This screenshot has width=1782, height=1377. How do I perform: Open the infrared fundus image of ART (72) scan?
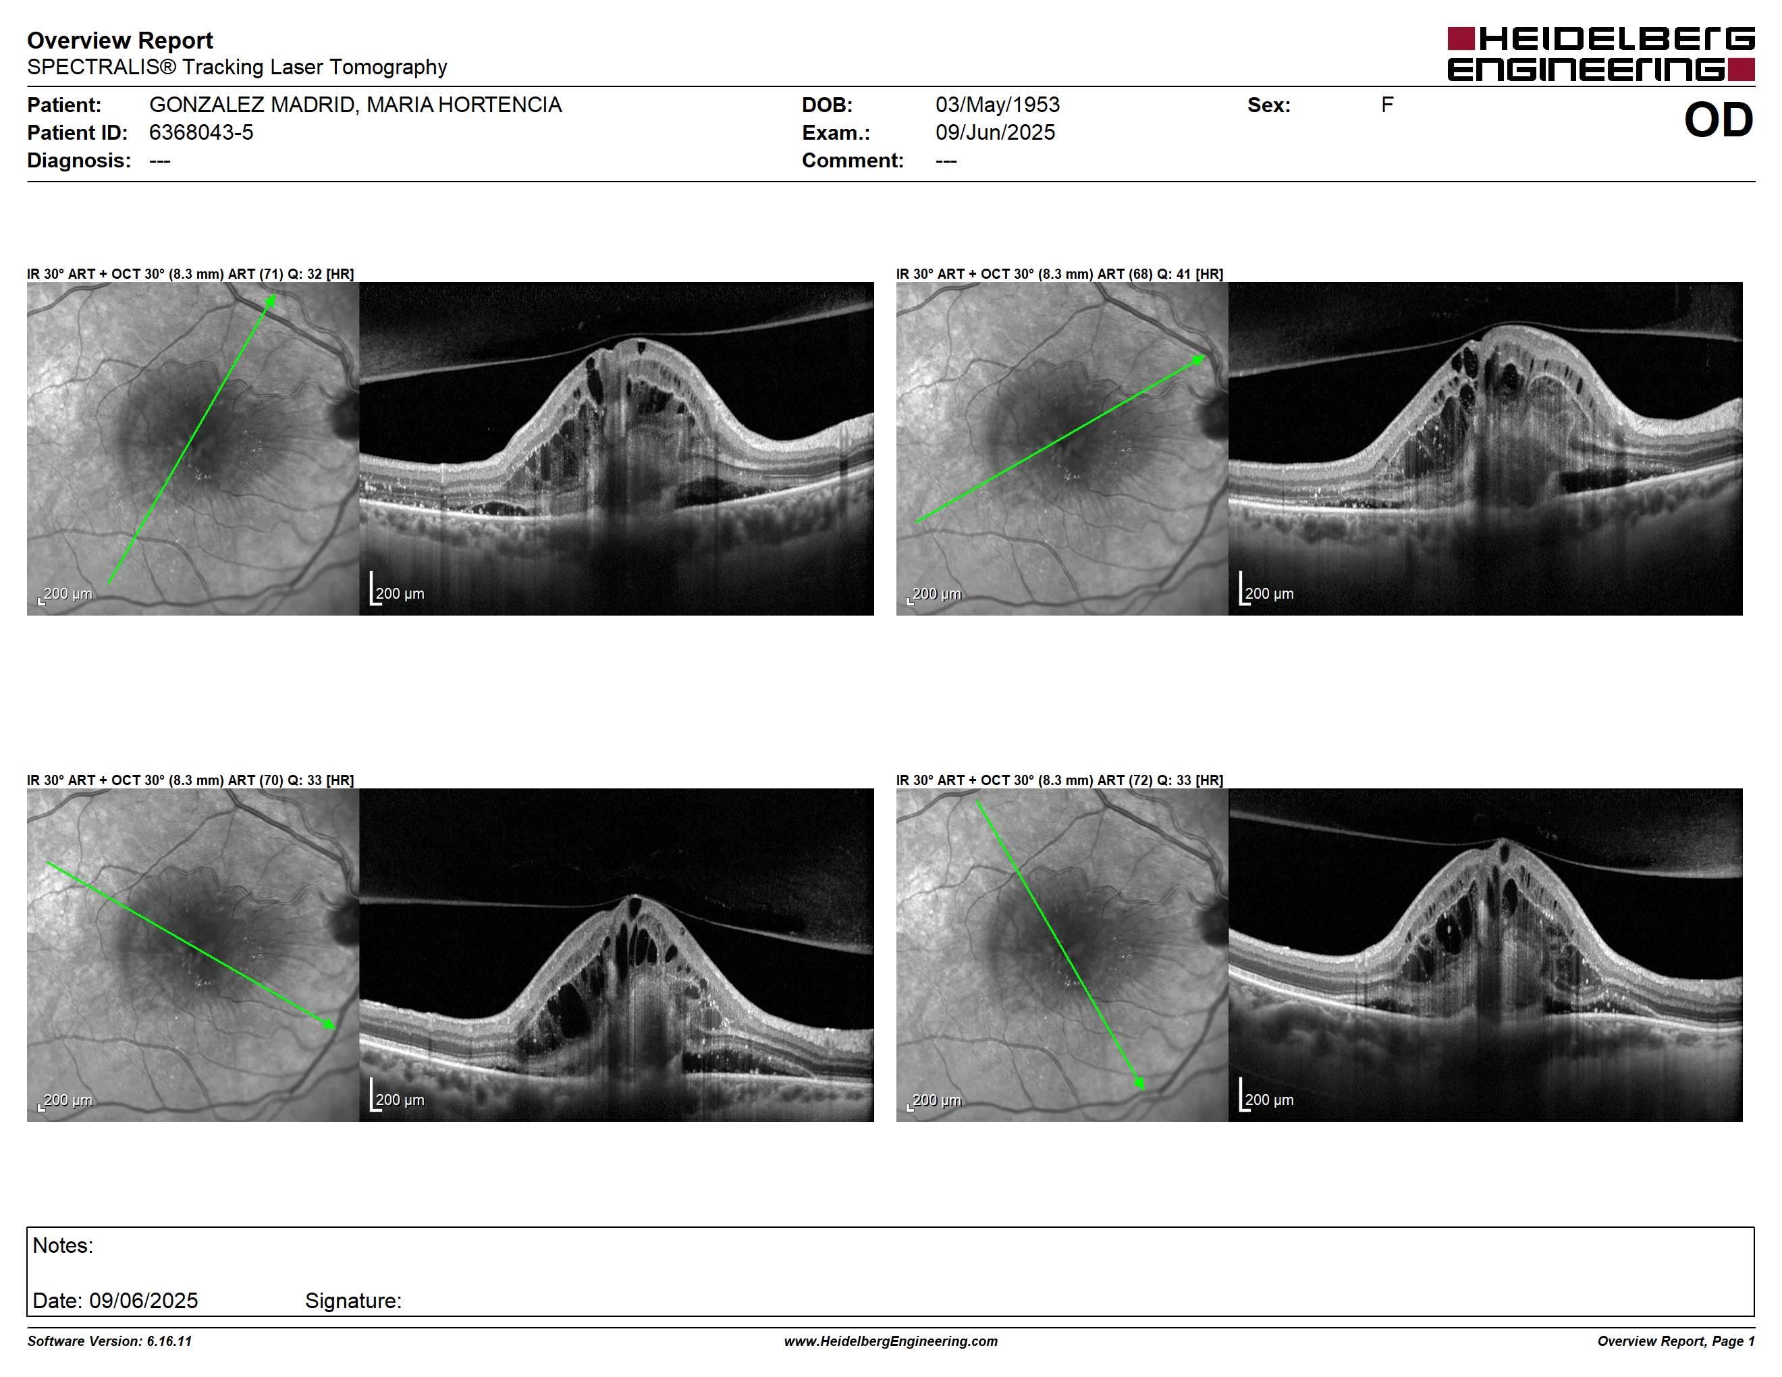click(1062, 954)
